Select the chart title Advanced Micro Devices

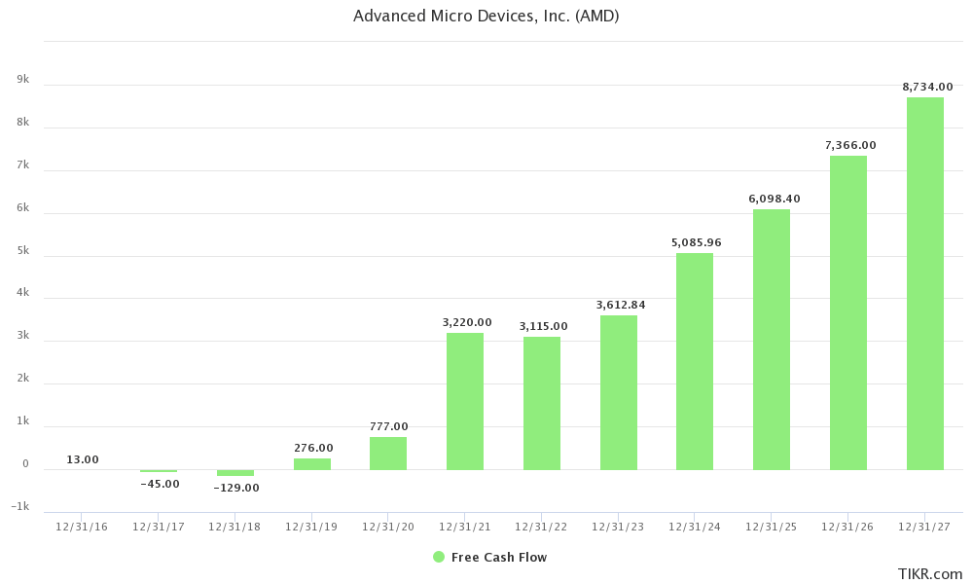[486, 16]
